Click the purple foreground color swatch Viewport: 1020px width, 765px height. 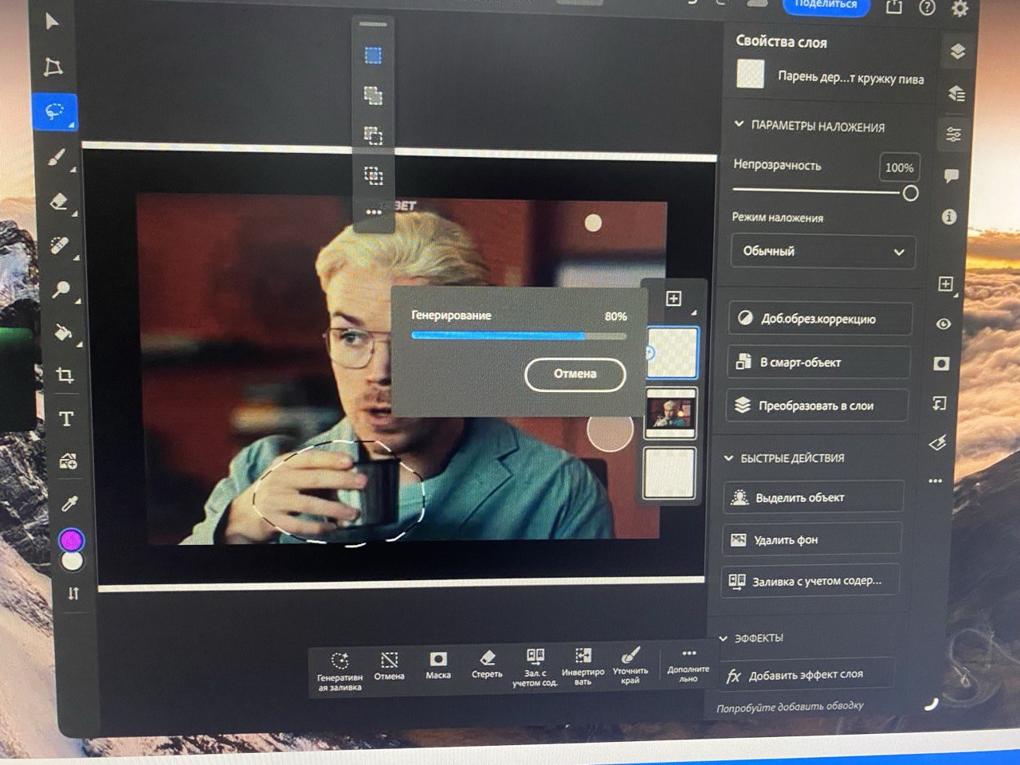click(72, 541)
